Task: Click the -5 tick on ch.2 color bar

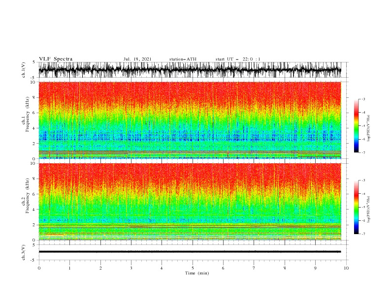Action: (x=363, y=207)
